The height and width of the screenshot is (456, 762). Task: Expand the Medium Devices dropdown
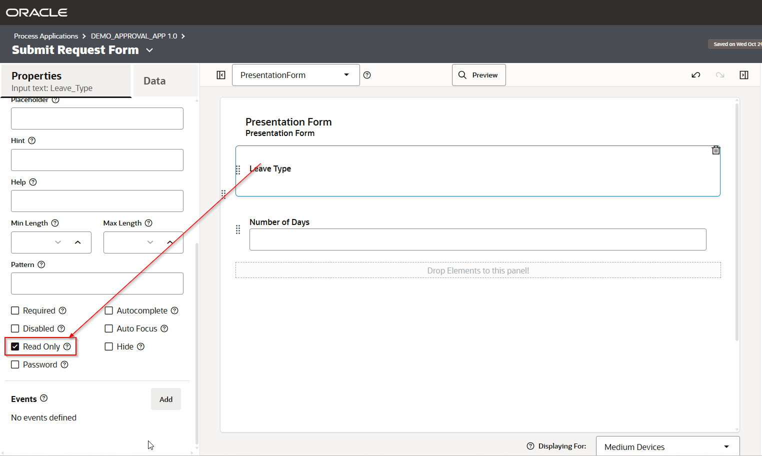point(667,446)
